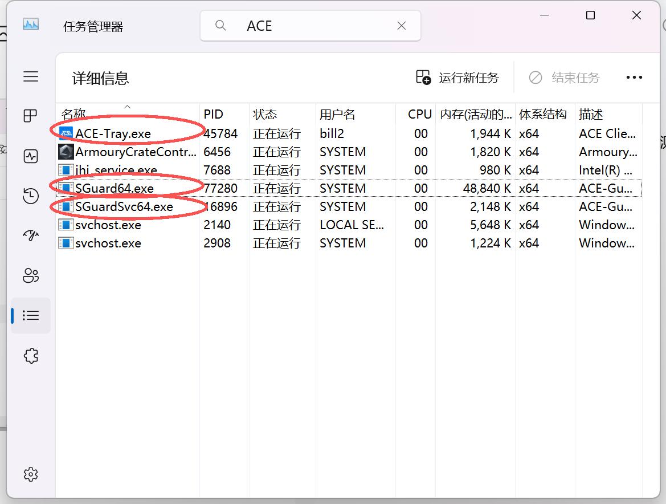Switch to the Performance view
The height and width of the screenshot is (504, 666).
point(31,155)
